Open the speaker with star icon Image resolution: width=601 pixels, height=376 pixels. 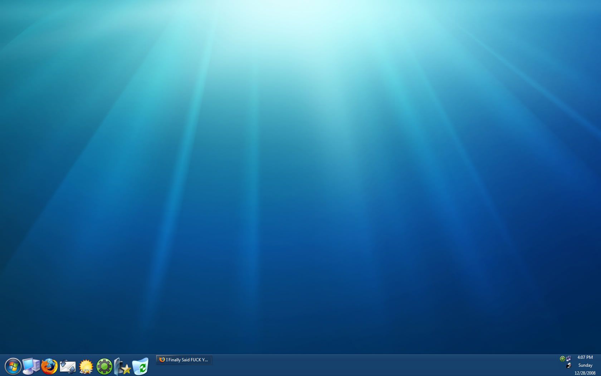122,366
